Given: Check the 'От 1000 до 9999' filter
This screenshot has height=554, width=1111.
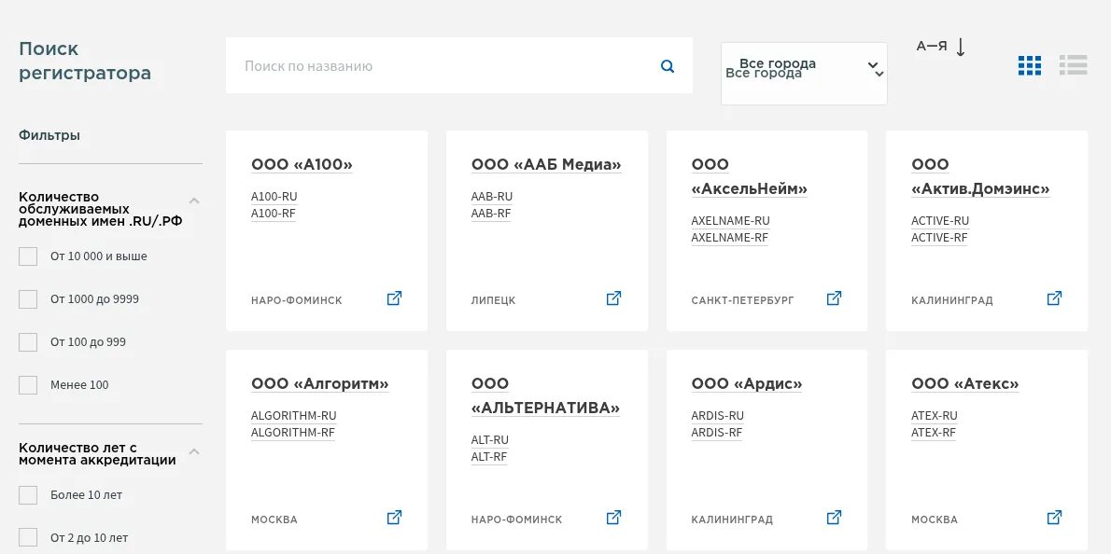Looking at the screenshot, I should 28,299.
